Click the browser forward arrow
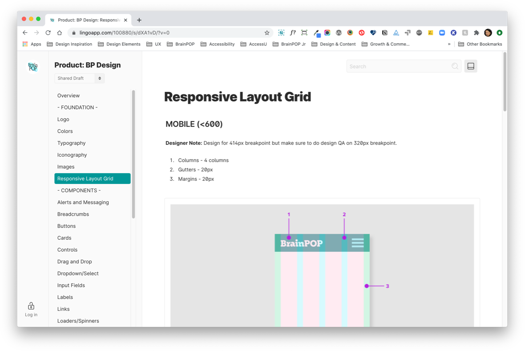 click(36, 33)
